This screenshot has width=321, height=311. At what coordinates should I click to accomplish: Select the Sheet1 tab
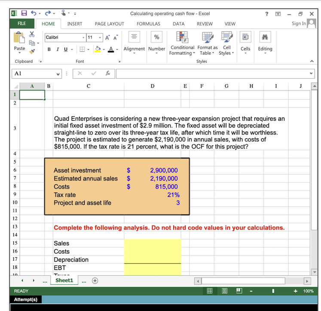coord(64,281)
